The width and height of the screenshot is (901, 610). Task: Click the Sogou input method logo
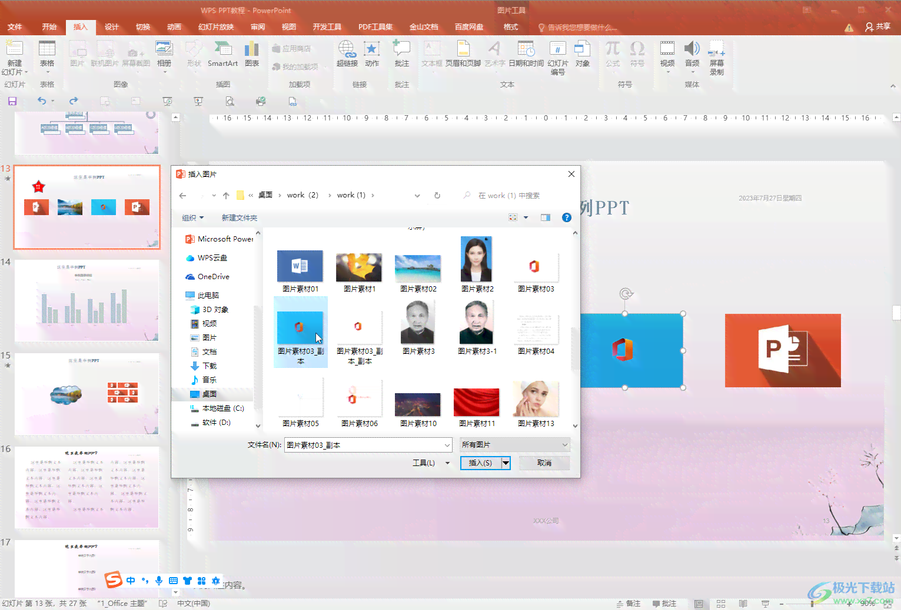[x=113, y=580]
